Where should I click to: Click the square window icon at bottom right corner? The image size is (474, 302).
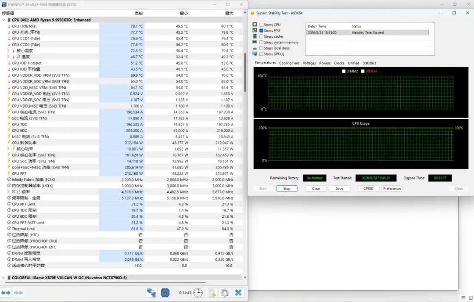point(470,298)
